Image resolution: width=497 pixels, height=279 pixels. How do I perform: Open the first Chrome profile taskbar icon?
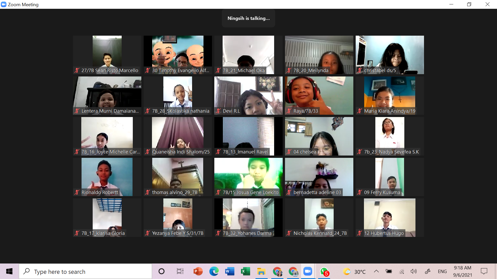pos(277,271)
